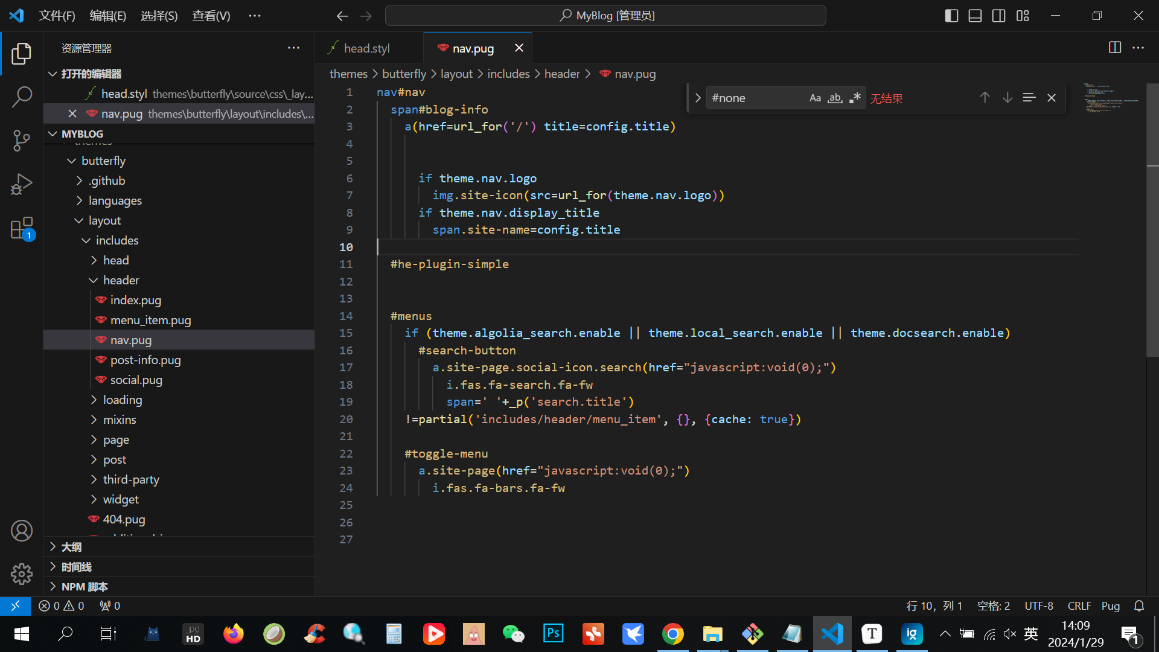Click the Pug language mode indicator
Viewport: 1159px width, 652px height.
pos(1110,606)
